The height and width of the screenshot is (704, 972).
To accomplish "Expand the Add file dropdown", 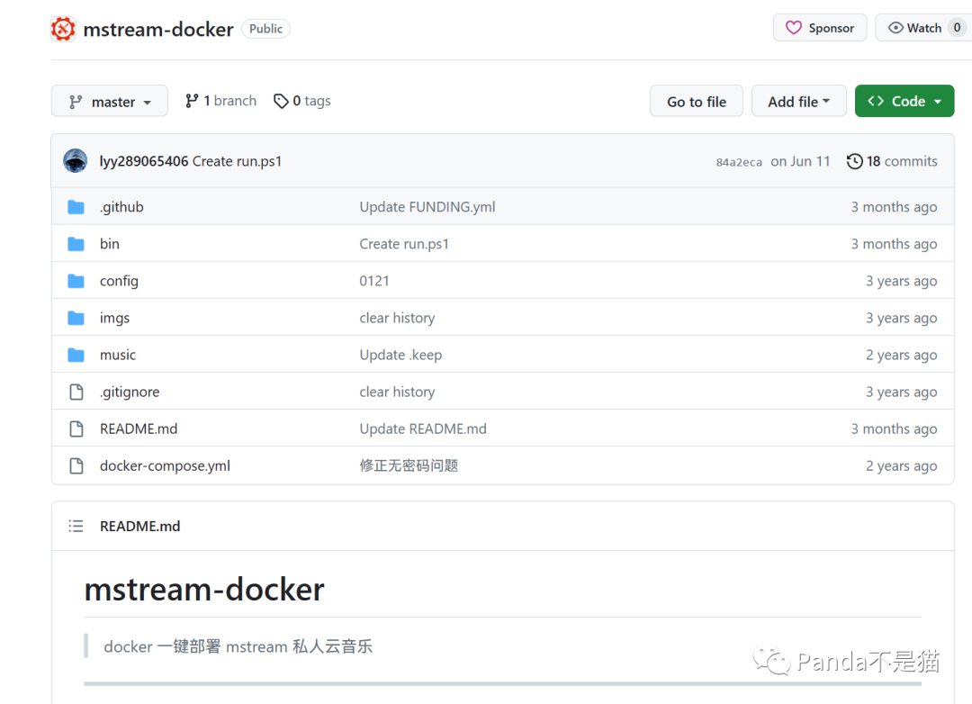I will click(798, 101).
